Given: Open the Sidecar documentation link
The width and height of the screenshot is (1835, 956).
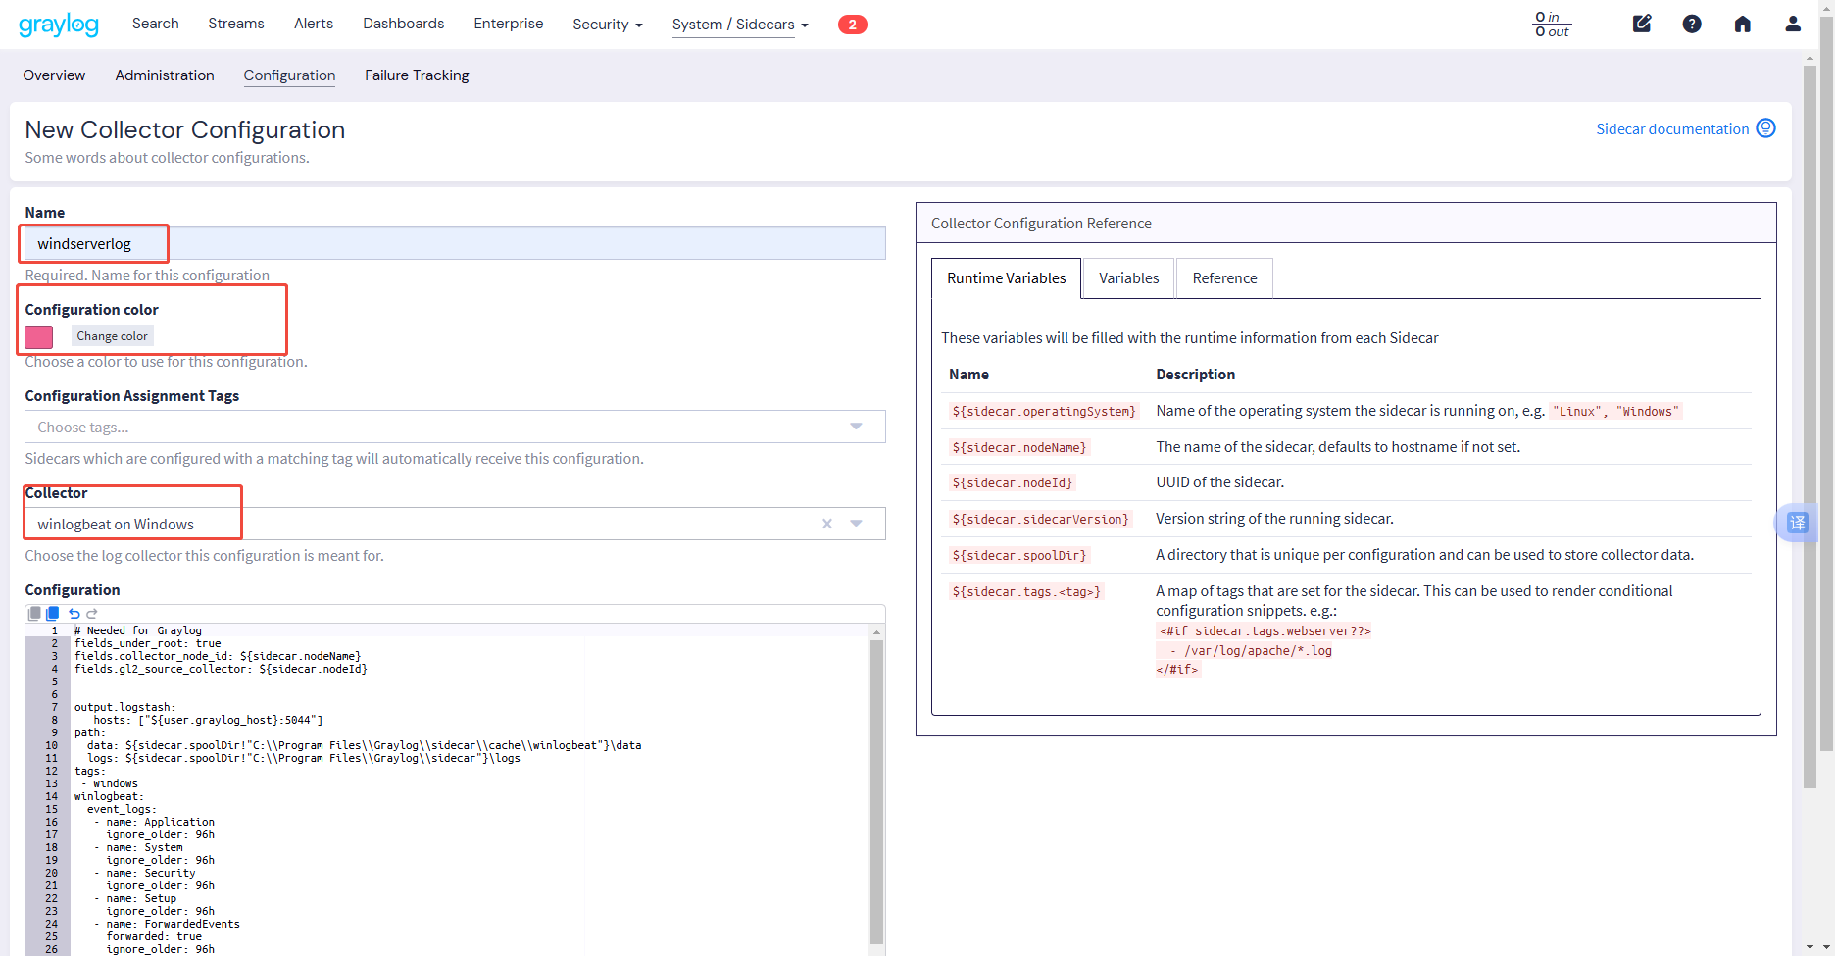Looking at the screenshot, I should click(x=1672, y=129).
